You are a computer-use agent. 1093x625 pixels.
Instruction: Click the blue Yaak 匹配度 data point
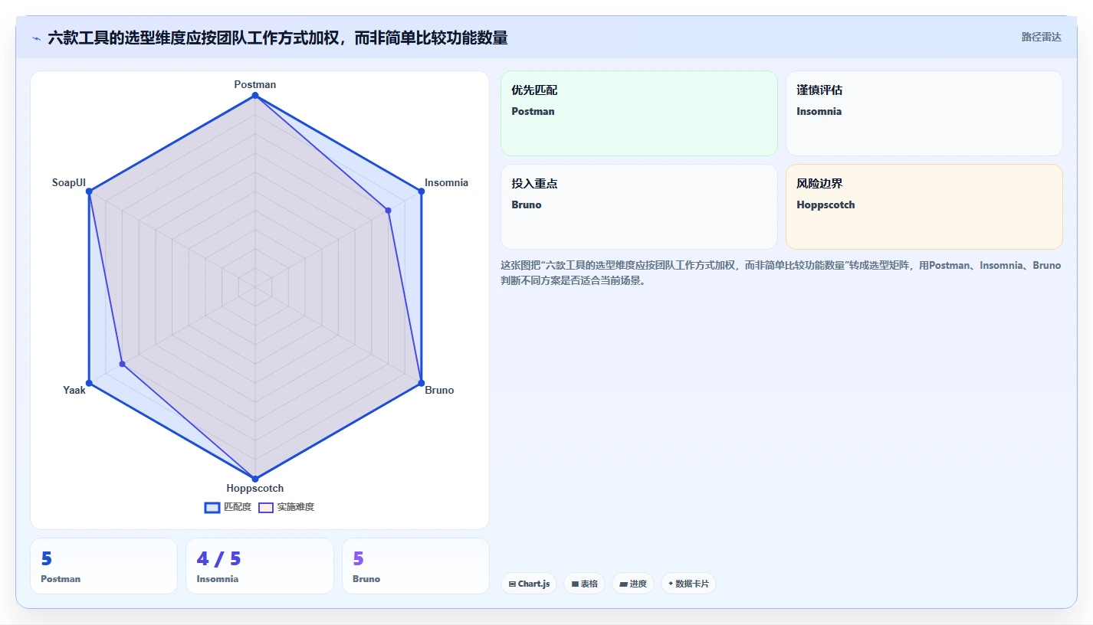point(89,383)
